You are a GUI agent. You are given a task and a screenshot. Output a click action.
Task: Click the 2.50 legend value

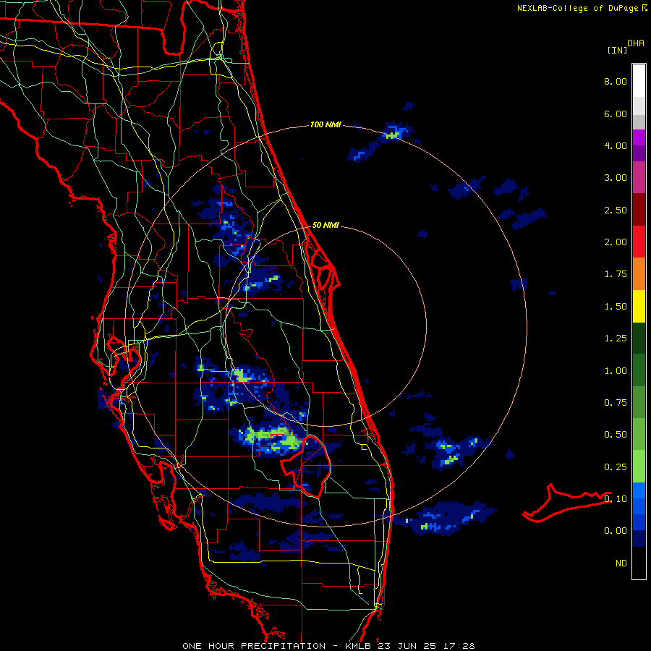(x=616, y=210)
